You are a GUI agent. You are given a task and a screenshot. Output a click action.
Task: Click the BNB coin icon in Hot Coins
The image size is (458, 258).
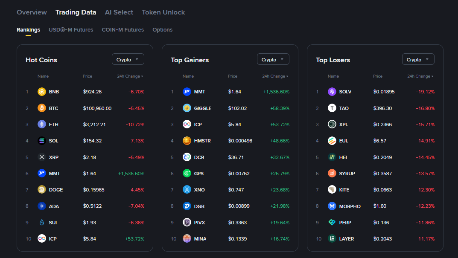tap(41, 92)
